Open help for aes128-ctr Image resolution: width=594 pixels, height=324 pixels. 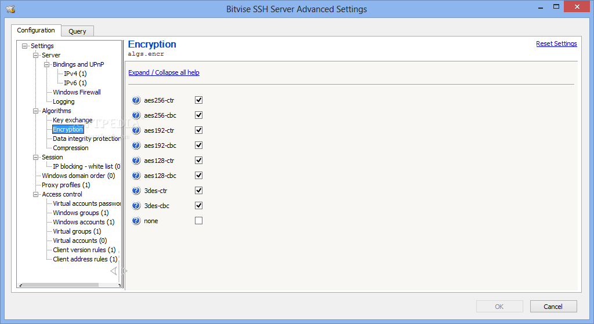(136, 161)
